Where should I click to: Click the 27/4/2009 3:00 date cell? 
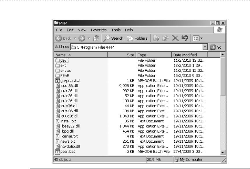pyautogui.click(x=189, y=151)
